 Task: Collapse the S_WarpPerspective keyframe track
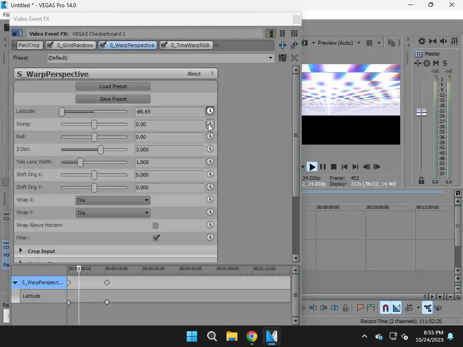tap(15, 283)
